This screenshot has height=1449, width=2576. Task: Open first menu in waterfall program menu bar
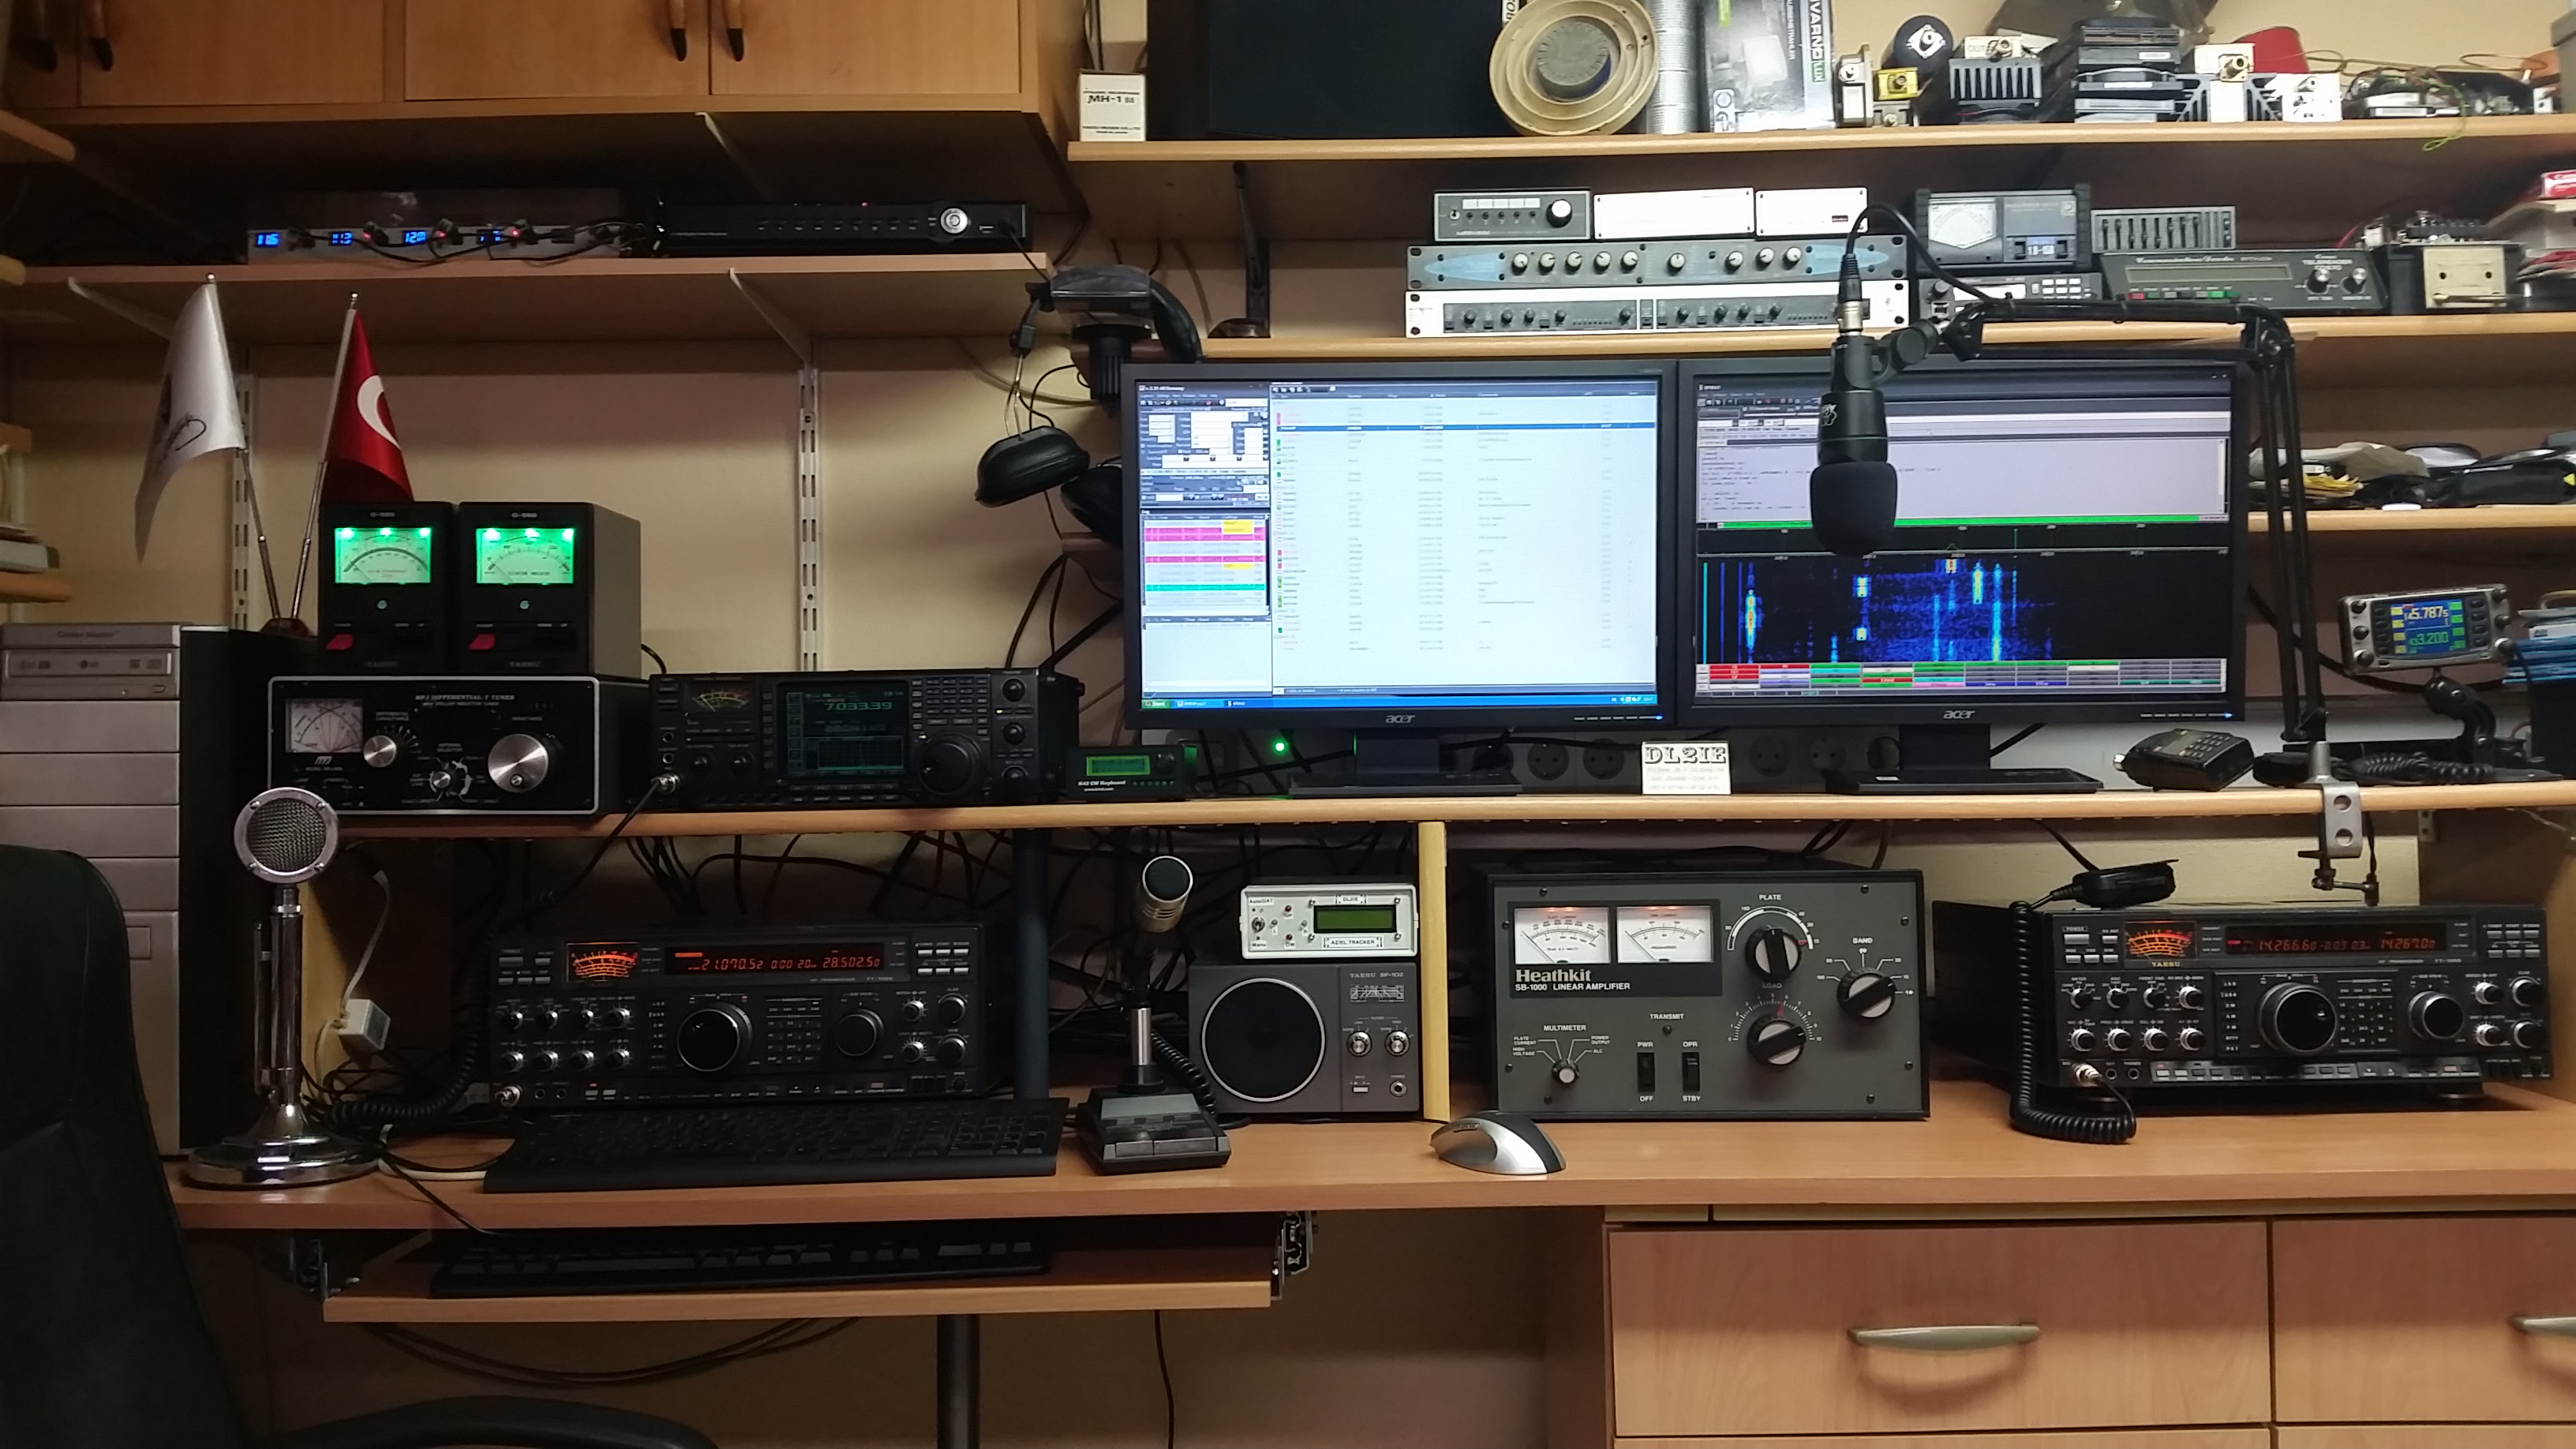coord(1703,395)
